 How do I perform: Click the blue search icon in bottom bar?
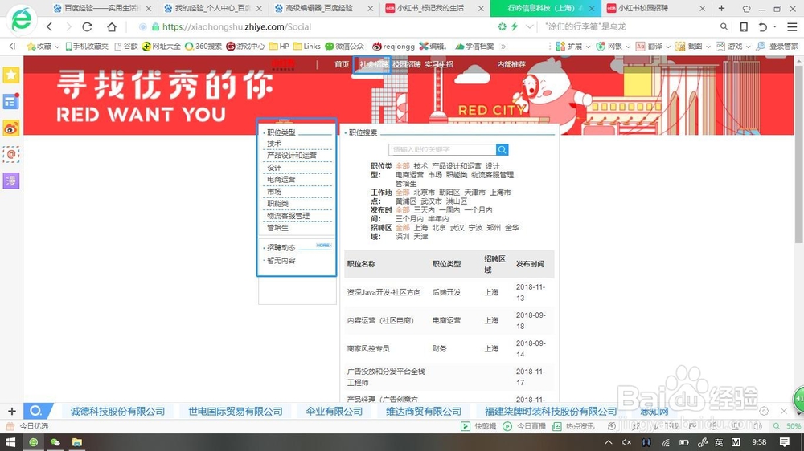(36, 411)
